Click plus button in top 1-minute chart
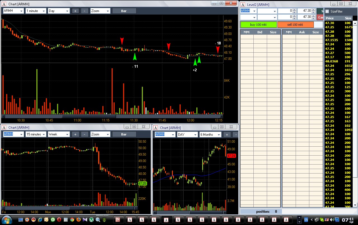 (76, 11)
